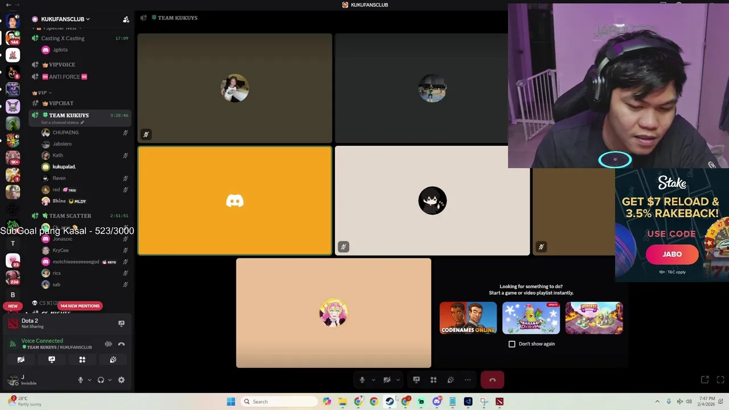Viewport: 729px width, 410px height.
Task: Click the invite people icon beside the server name
Action: pos(126,19)
